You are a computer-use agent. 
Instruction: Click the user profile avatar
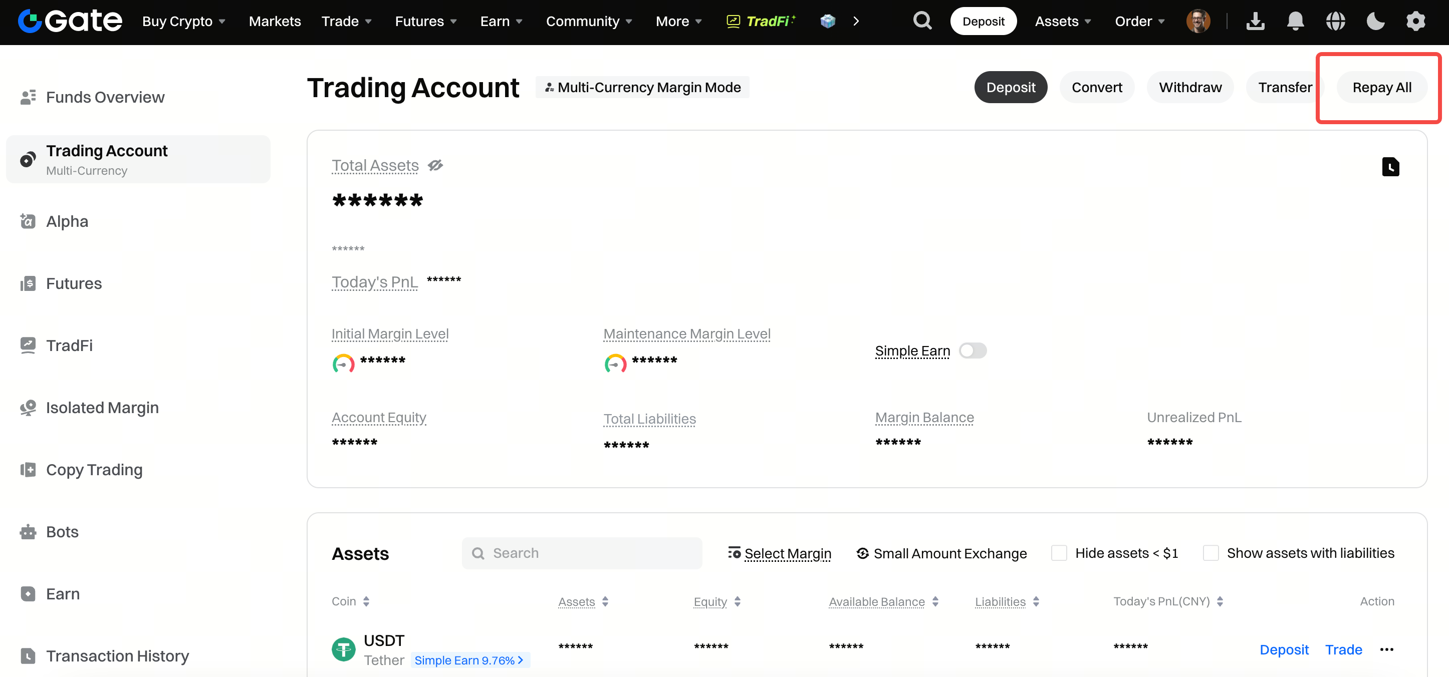[x=1197, y=22]
